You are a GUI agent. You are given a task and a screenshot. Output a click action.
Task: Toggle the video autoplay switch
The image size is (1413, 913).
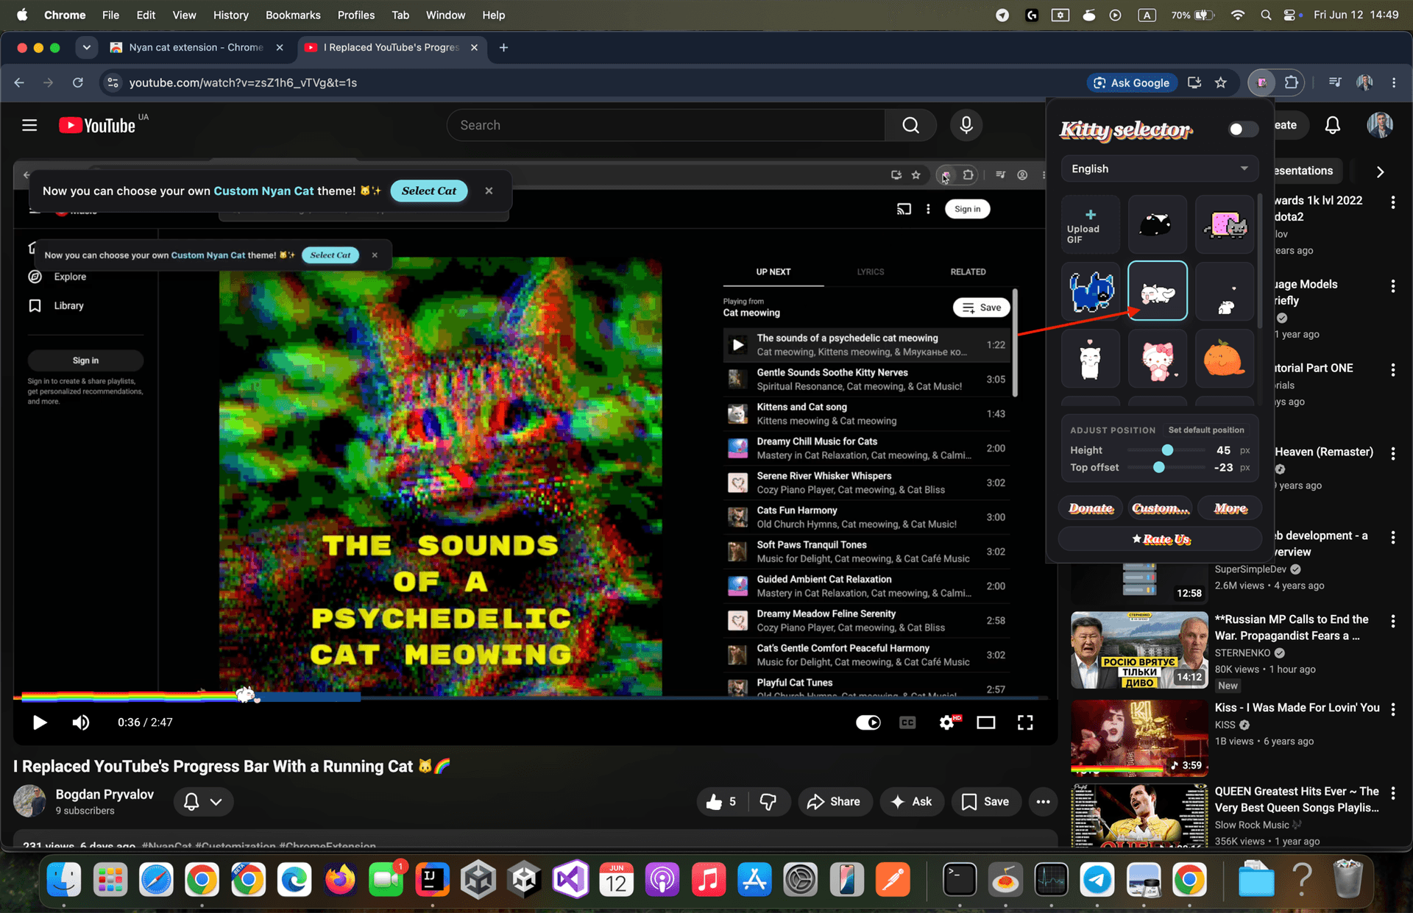868,722
